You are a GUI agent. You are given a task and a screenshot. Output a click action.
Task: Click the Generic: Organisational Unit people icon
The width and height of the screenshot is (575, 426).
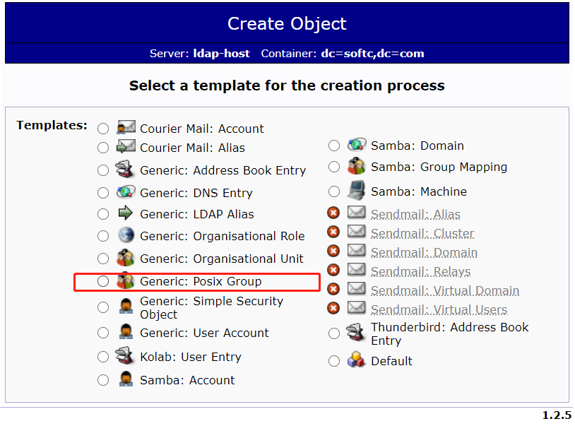coord(126,257)
